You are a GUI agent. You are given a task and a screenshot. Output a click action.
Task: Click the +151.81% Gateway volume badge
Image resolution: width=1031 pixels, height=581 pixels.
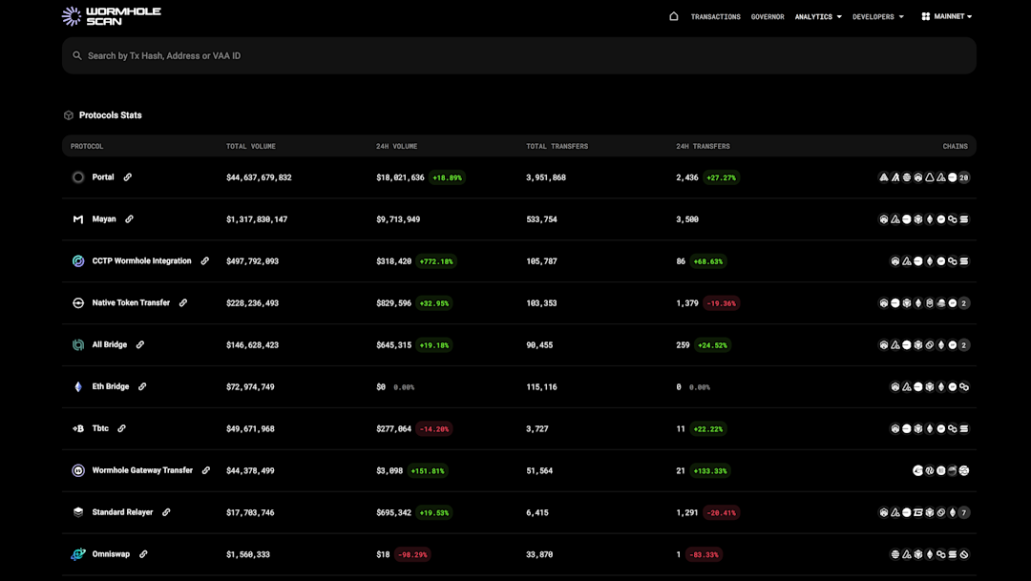point(428,470)
